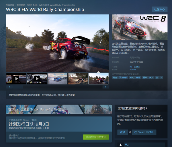Select the 汽车模拟 tag
The image size is (172, 147).
[x=124, y=78]
